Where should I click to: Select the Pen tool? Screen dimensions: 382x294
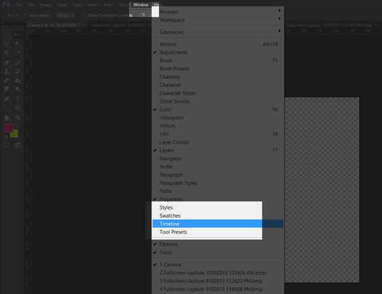pos(7,99)
